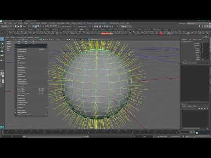Choose Reset Display in Polygons menu
The width and height of the screenshot is (211, 158).
(31, 110)
